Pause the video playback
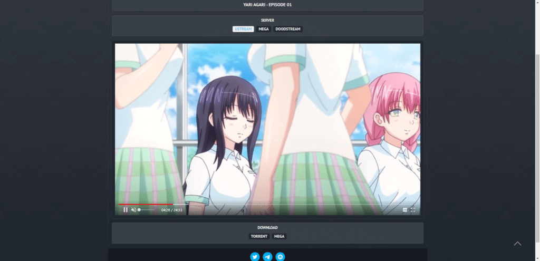Image resolution: width=540 pixels, height=261 pixels. (126, 210)
